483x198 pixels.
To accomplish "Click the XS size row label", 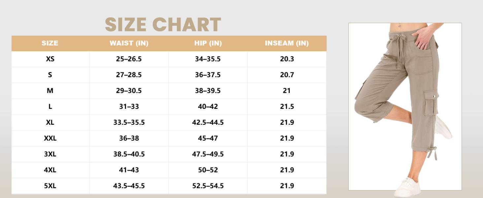I will click(x=50, y=59).
